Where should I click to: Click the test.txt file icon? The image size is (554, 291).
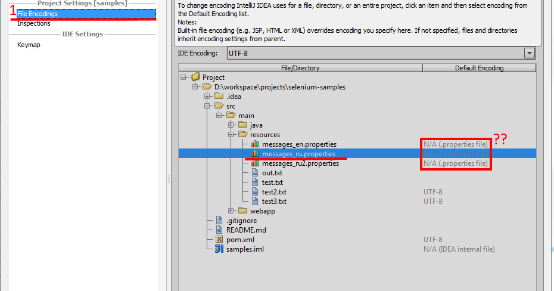[255, 182]
